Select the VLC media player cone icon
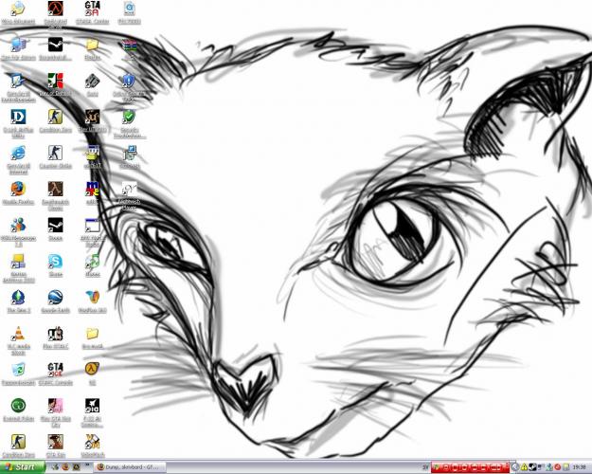The image size is (592, 474). (18, 334)
